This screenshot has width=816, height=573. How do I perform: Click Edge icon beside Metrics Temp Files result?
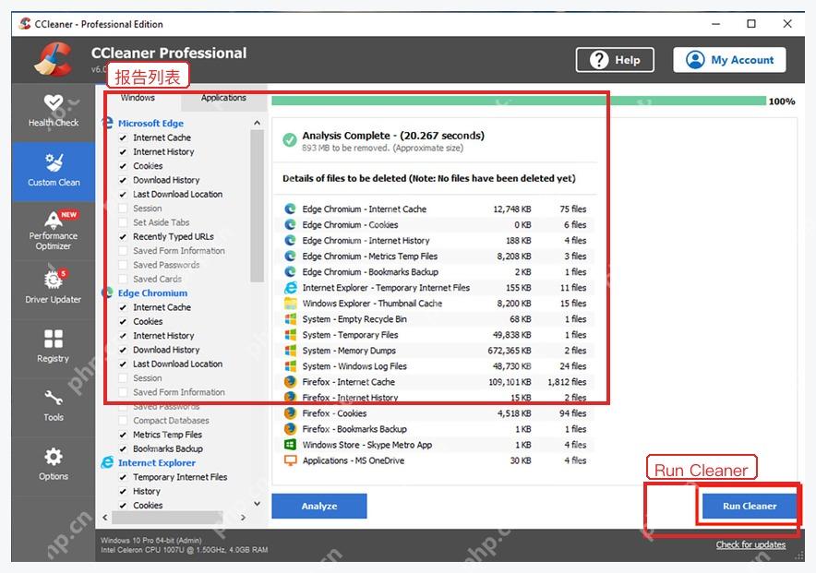tap(290, 256)
